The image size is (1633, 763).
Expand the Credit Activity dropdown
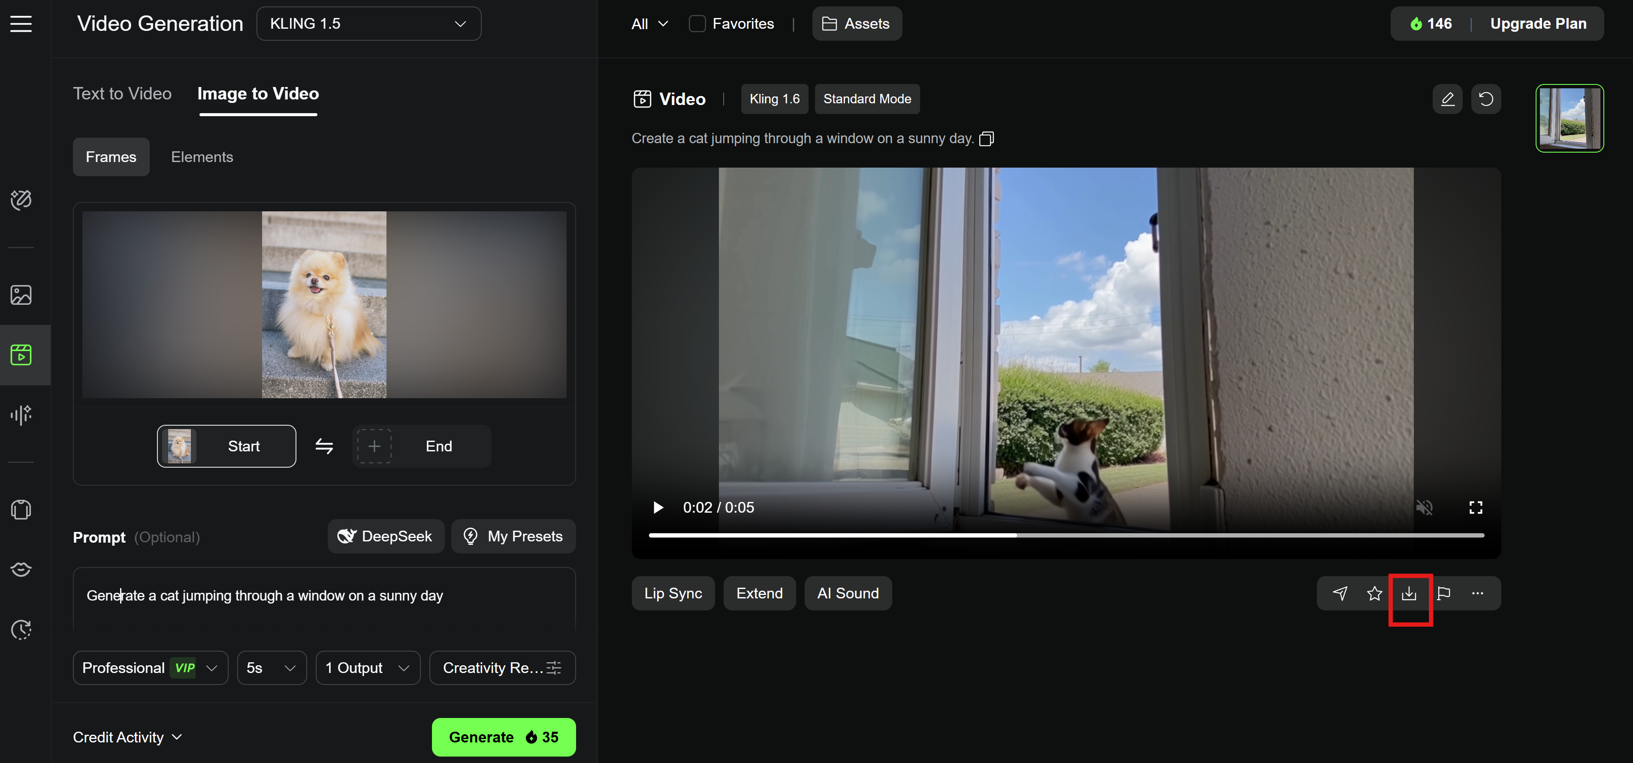click(127, 737)
